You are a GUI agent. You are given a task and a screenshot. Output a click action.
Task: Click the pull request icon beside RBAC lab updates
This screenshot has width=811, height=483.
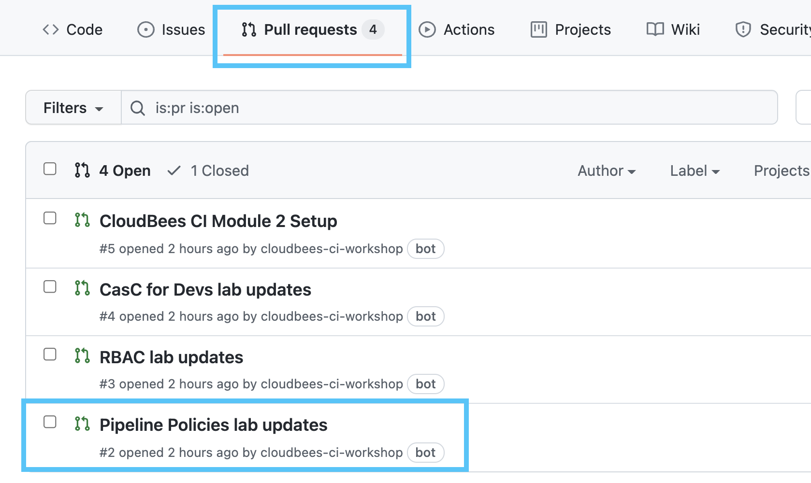click(x=82, y=356)
